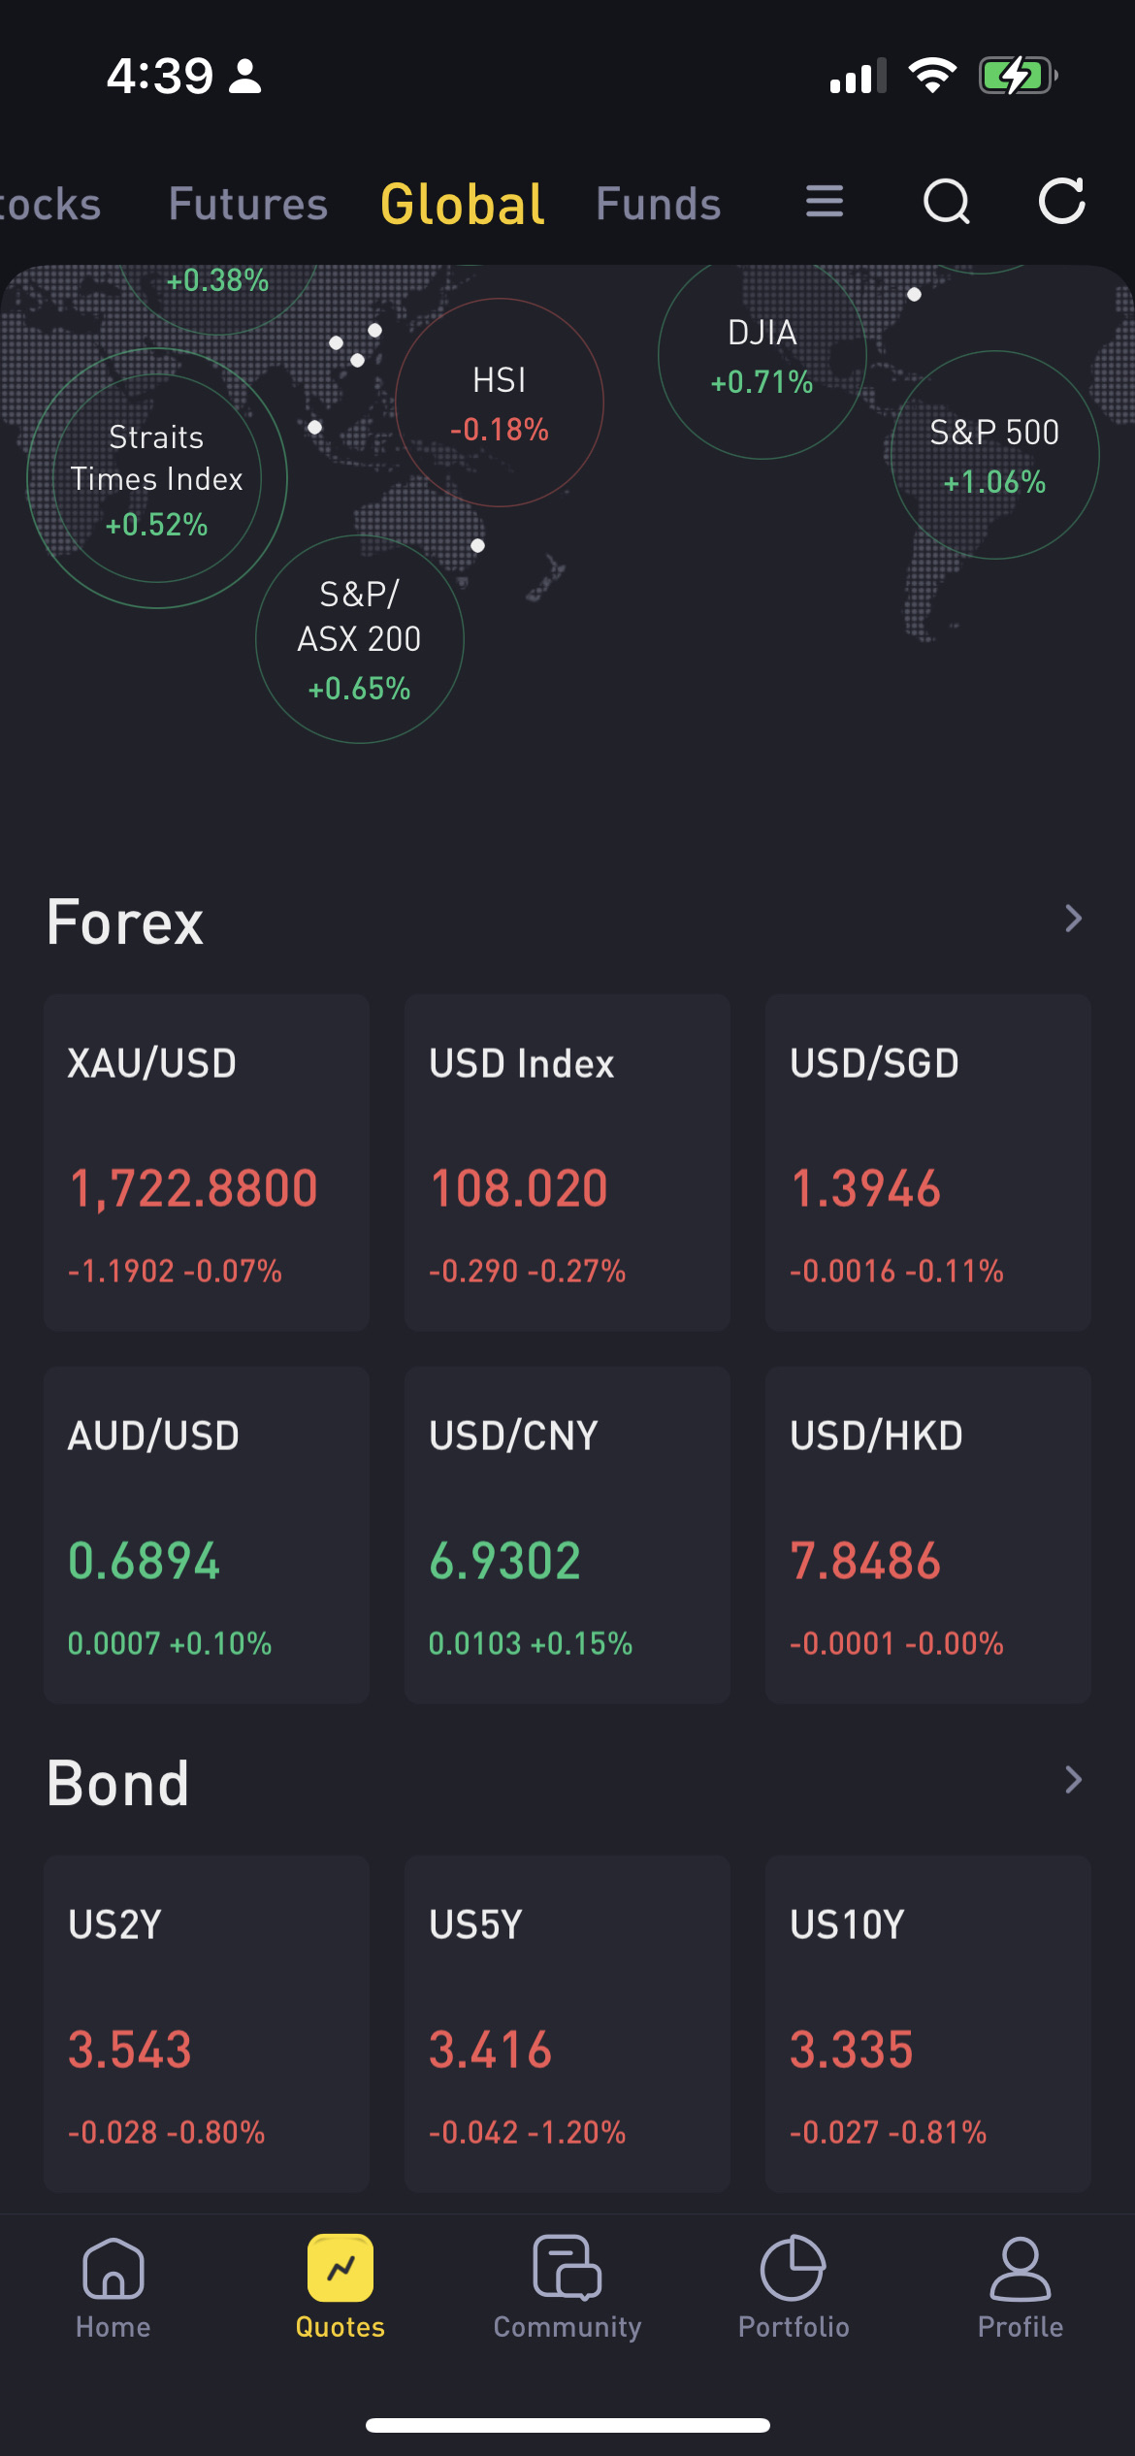Select the yellow Quotes icon
The image size is (1135, 2456).
click(340, 2268)
